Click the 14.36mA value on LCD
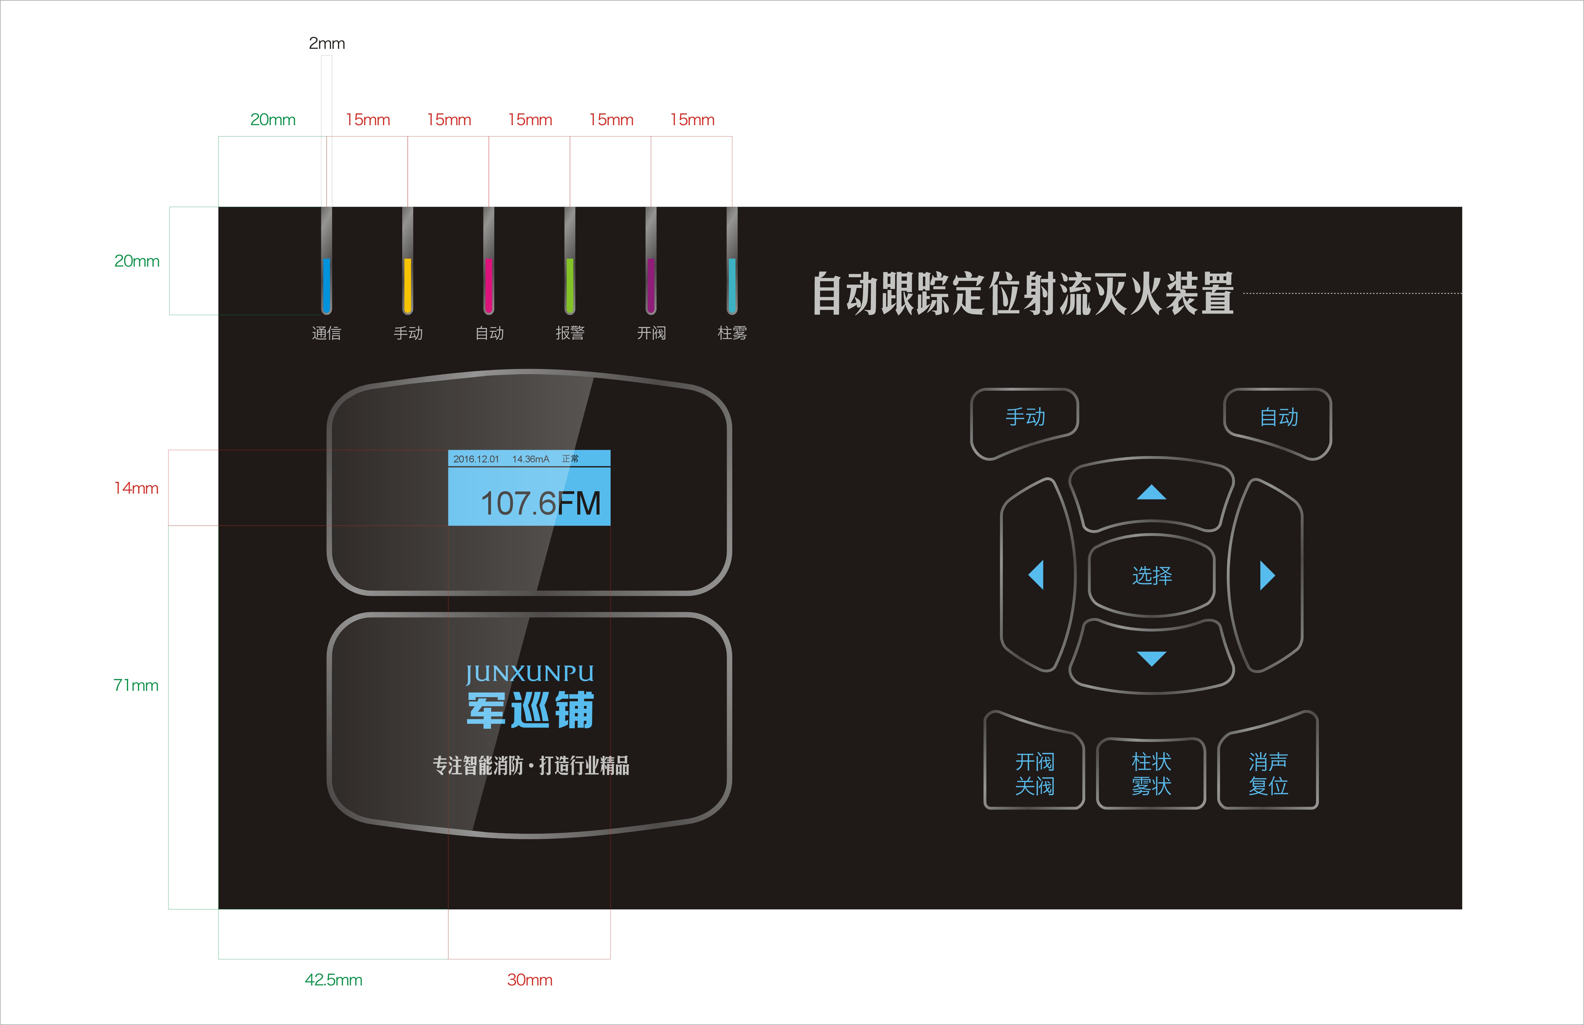This screenshot has width=1584, height=1025. coord(531,459)
